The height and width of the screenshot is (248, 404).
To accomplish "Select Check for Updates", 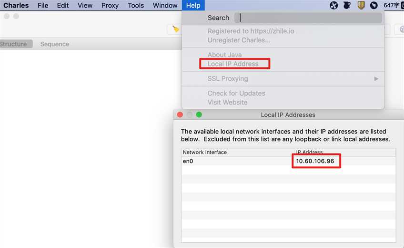I will [x=236, y=93].
